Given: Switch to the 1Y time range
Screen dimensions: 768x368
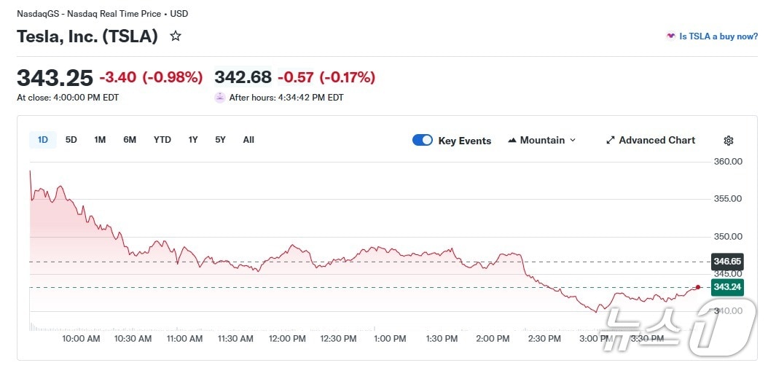Looking at the screenshot, I should (x=193, y=140).
